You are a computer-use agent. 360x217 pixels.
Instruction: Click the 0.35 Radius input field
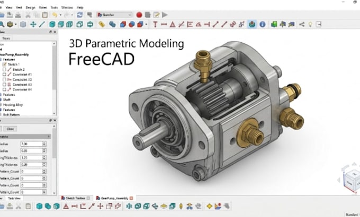click(32, 151)
